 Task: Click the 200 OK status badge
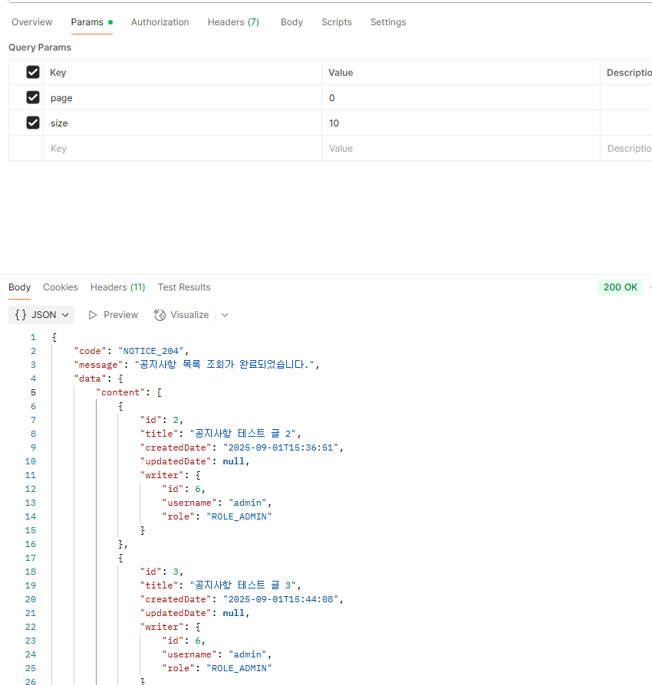click(x=620, y=287)
